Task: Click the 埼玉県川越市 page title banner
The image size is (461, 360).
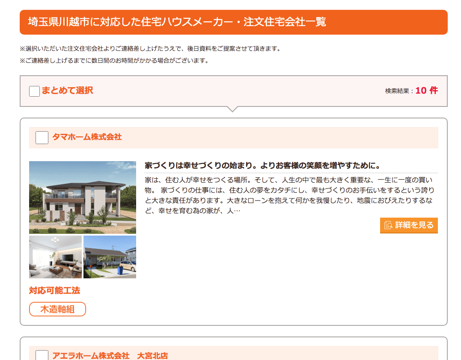Action: click(233, 22)
